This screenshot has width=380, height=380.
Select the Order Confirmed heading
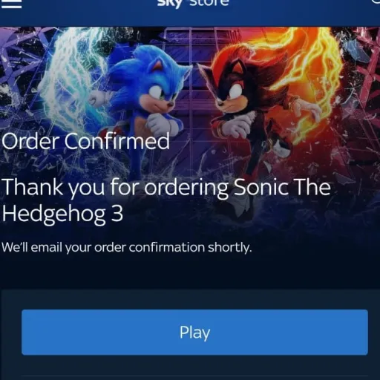[85, 141]
